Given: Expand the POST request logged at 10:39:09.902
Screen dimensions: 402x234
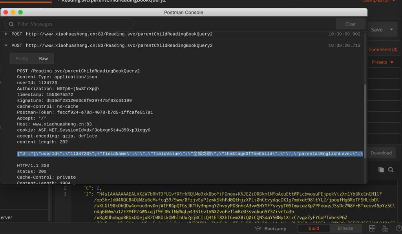Looking at the screenshot, I should click(6, 34).
